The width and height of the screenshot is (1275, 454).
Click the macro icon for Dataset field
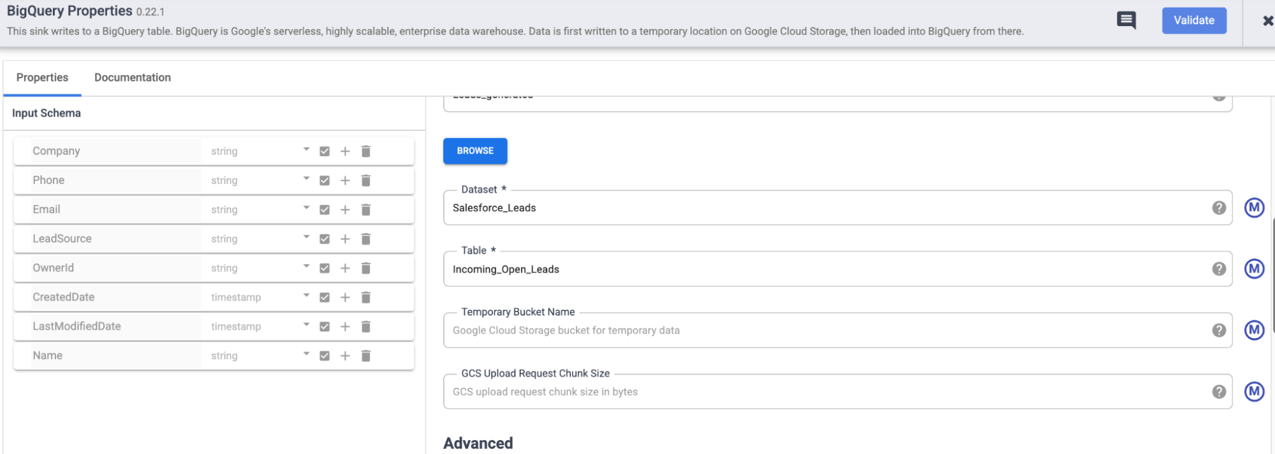tap(1254, 208)
